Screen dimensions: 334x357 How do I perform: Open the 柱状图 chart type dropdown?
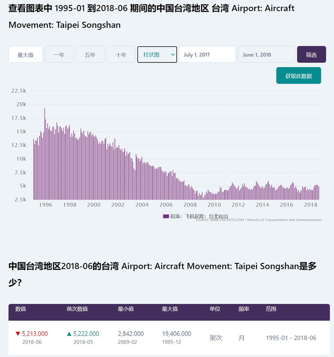[x=157, y=55]
